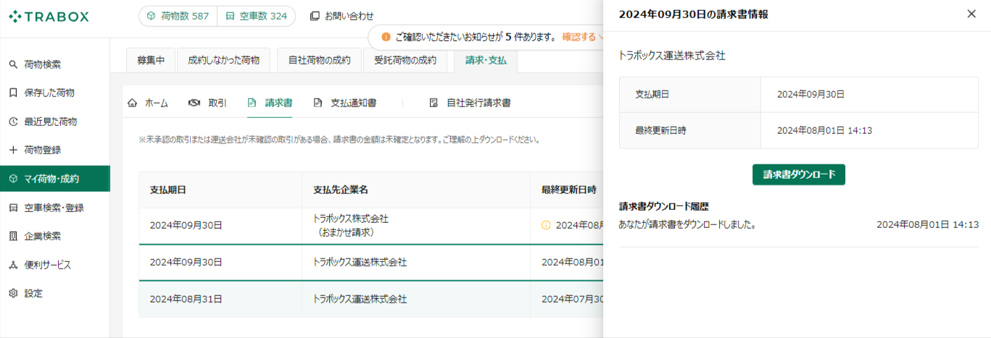Go to the 取引 sub-tab
Screen dimensions: 991x338
(x=208, y=103)
